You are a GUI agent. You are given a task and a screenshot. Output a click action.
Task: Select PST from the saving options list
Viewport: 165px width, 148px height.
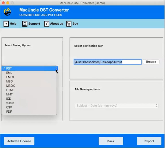pyautogui.click(x=29, y=69)
